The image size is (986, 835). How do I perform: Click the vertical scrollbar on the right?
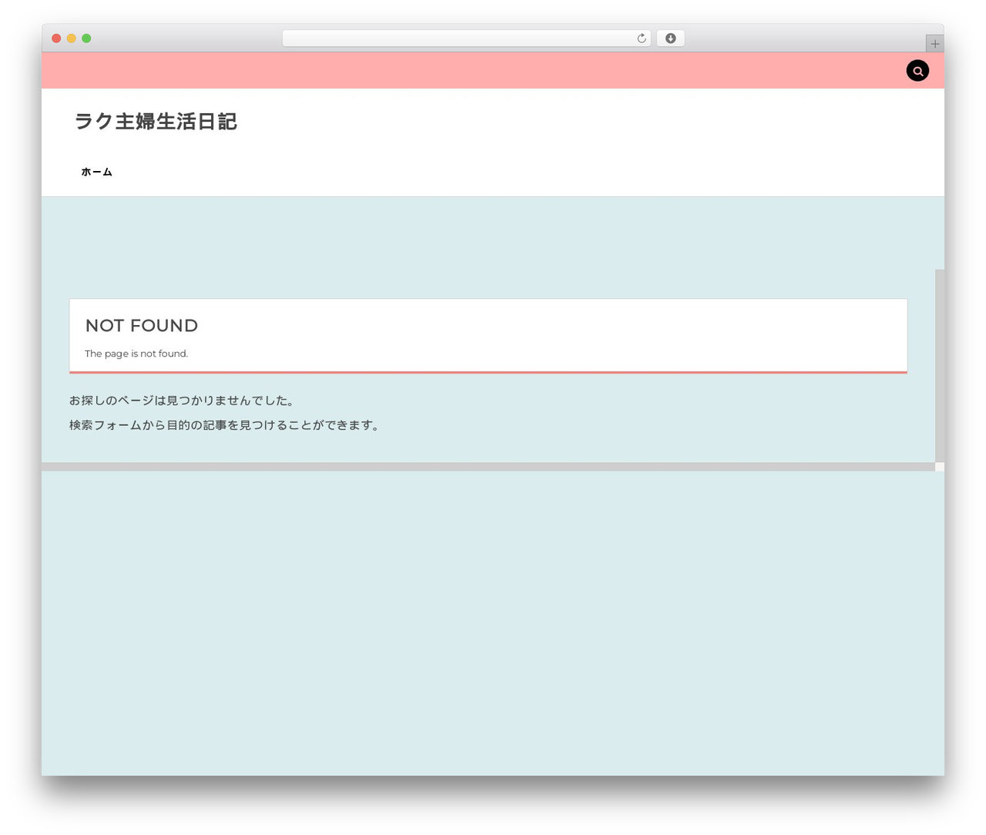[940, 366]
